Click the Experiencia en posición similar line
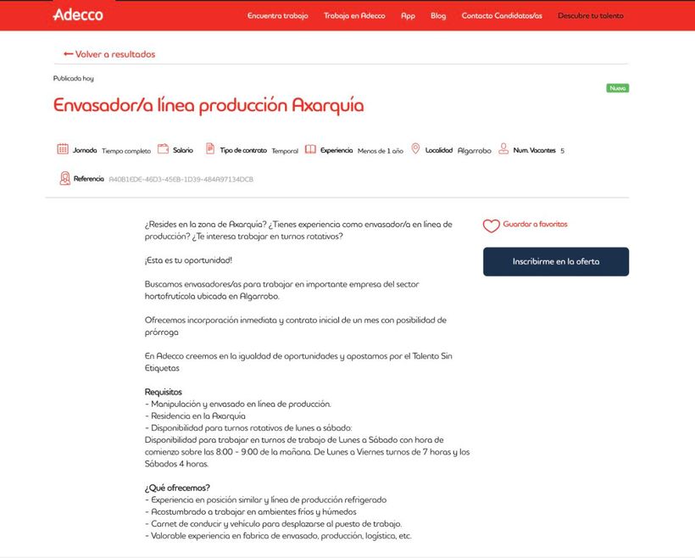 265,499
